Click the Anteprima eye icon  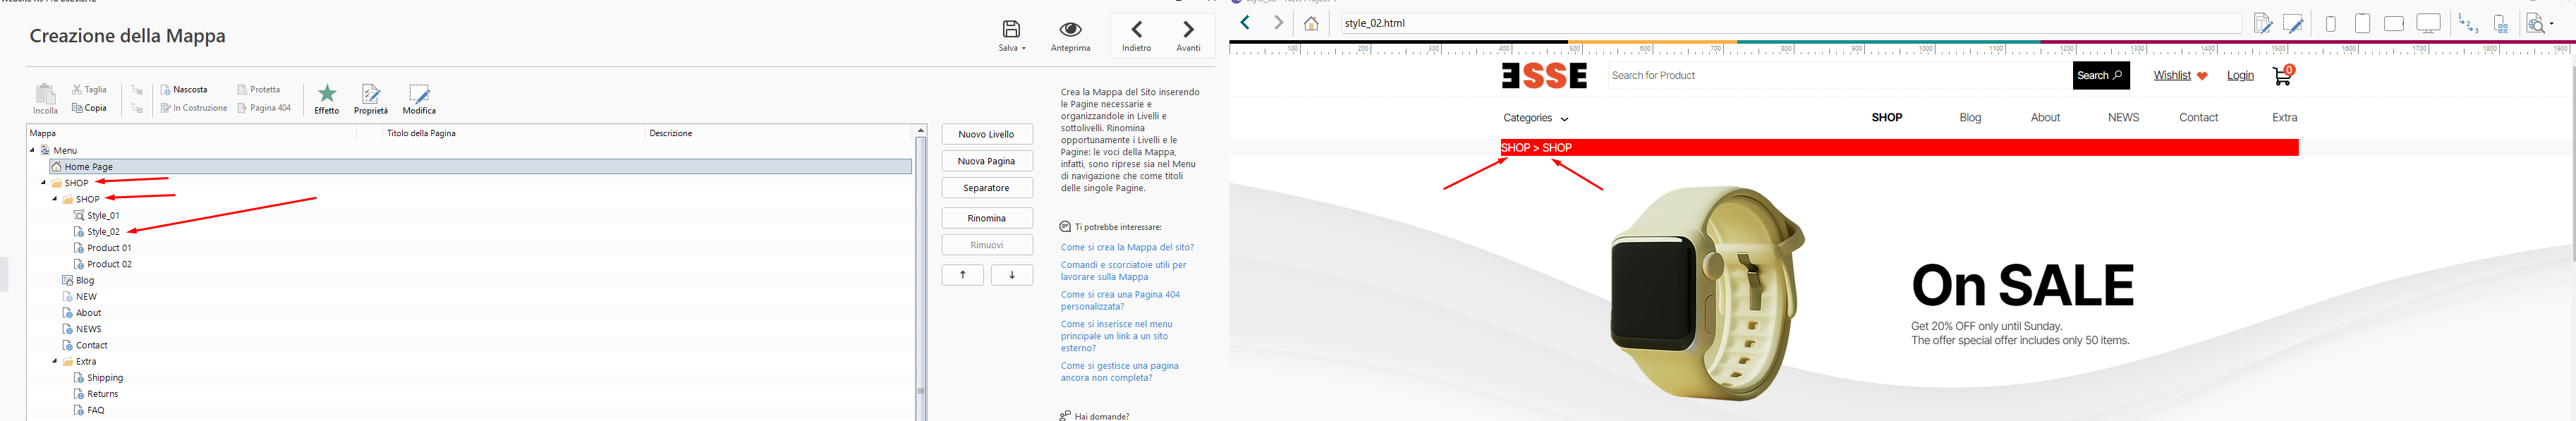(1070, 30)
